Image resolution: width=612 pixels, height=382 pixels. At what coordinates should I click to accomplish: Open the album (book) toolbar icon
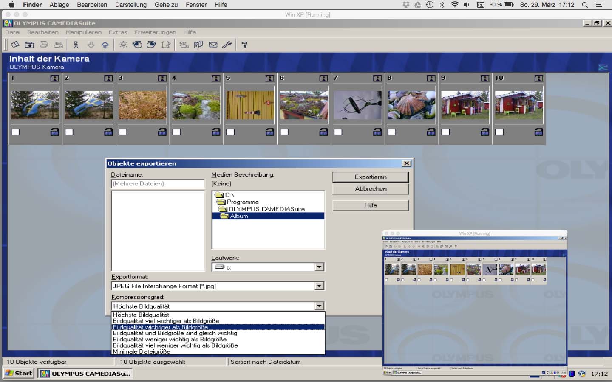click(x=15, y=45)
